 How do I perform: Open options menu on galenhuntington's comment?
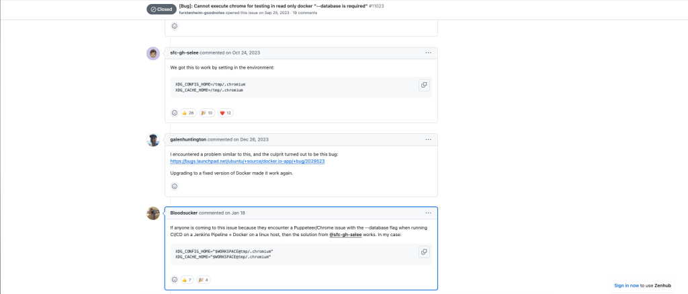click(x=428, y=139)
